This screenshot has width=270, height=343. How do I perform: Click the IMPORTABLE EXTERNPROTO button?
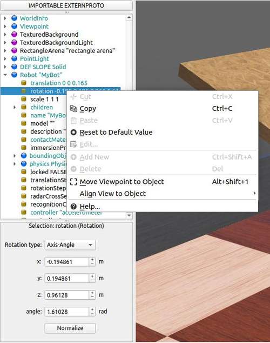[66, 5]
